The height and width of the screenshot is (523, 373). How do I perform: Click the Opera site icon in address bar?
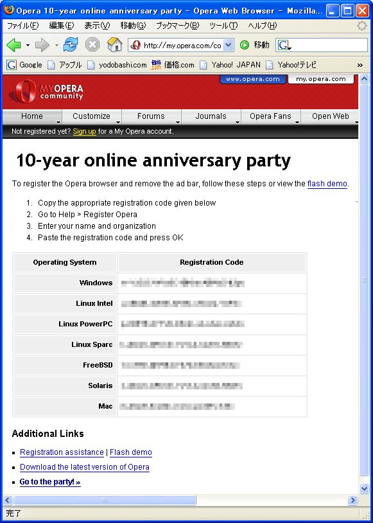[135, 45]
